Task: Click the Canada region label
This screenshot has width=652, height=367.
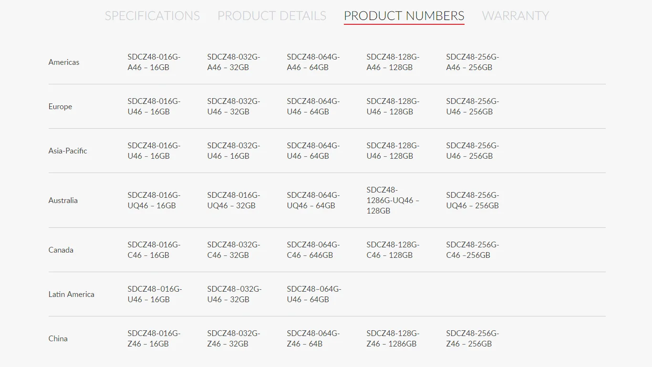Action: click(x=61, y=250)
